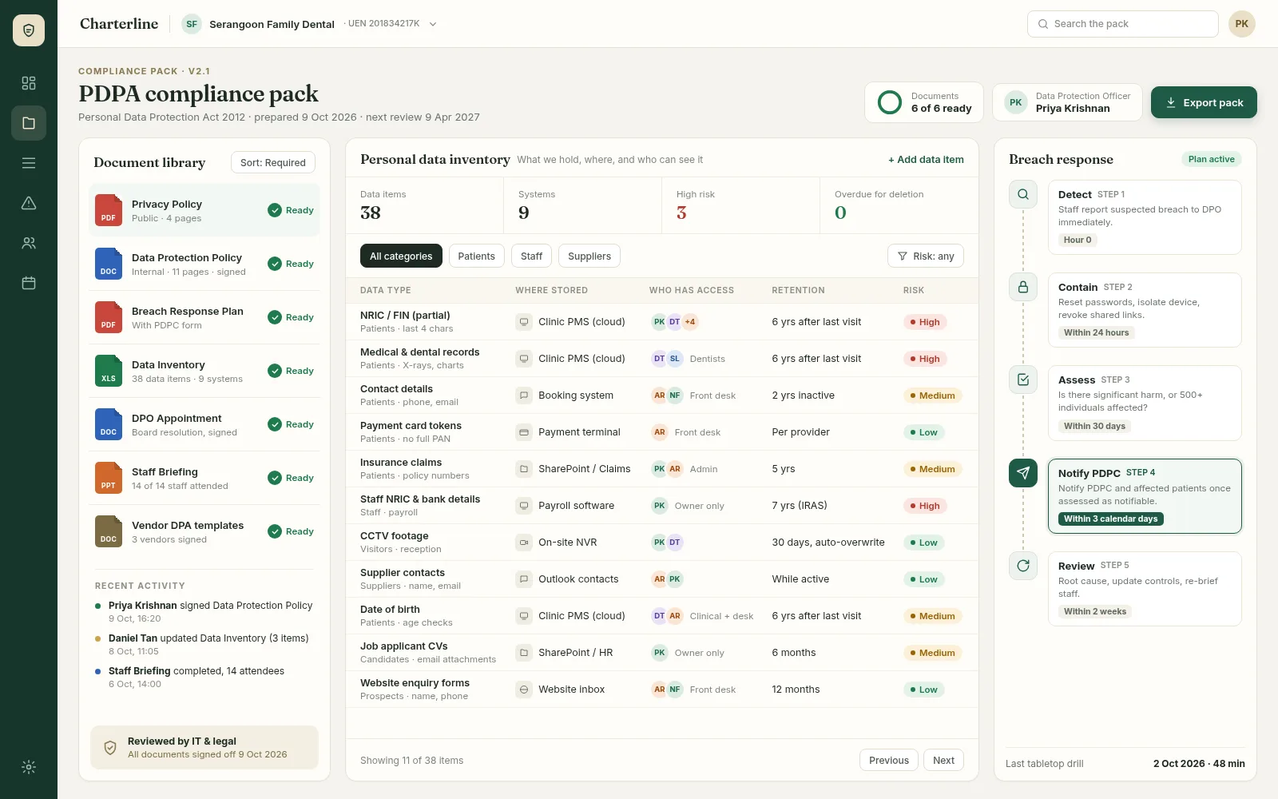
Task: Click the Contain step lock icon
Action: [1023, 287]
